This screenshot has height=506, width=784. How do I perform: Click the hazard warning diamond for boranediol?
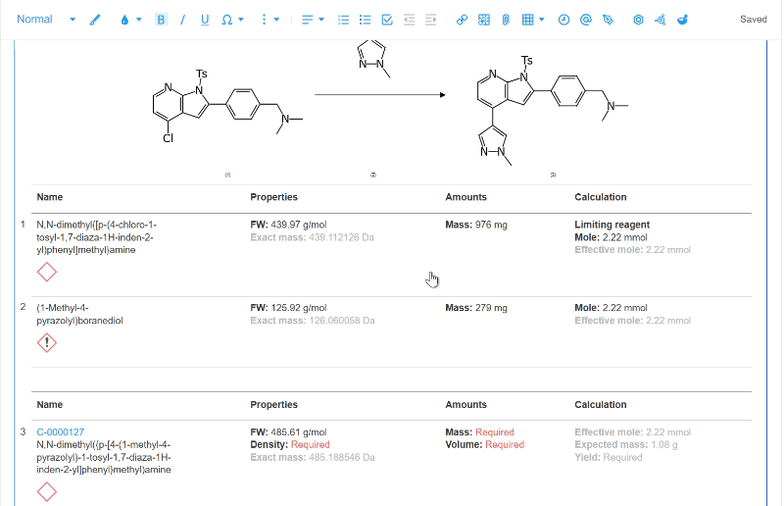point(46,343)
